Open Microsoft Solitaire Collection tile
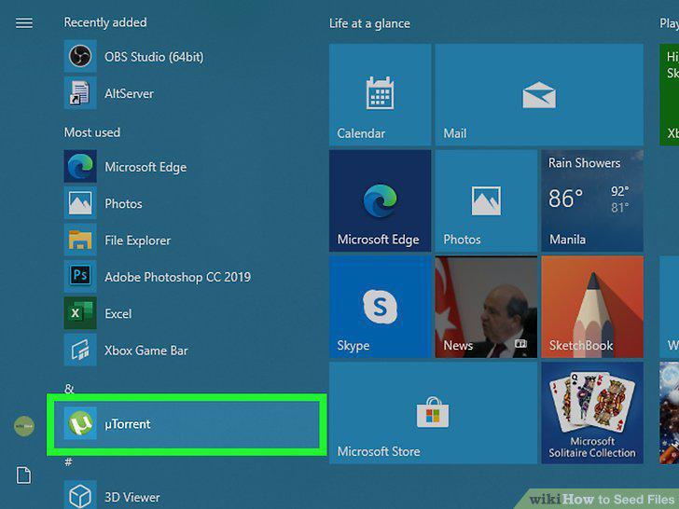The height and width of the screenshot is (509, 679). coord(592,413)
